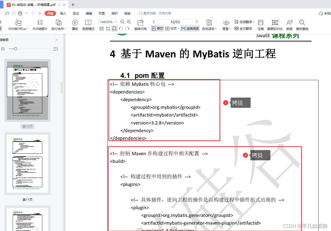Image resolution: width=331 pixels, height=231 pixels.
Task: Open the 保护 menu tab
Action: coord(115,13)
